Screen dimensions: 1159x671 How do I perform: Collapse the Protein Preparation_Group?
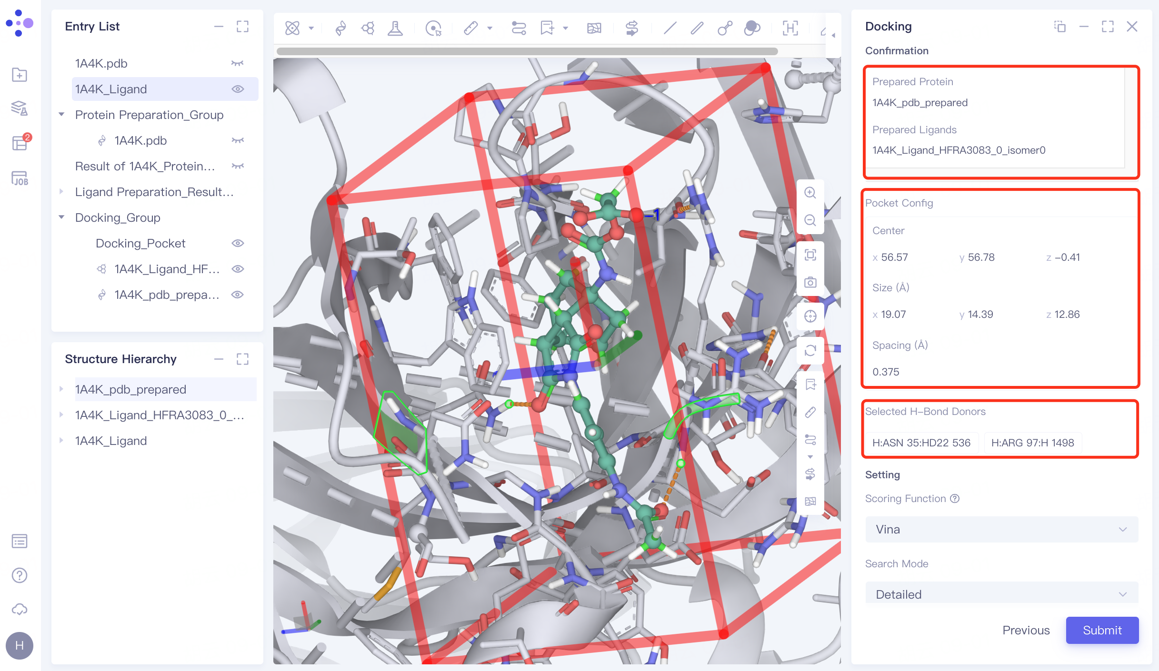pyautogui.click(x=61, y=115)
